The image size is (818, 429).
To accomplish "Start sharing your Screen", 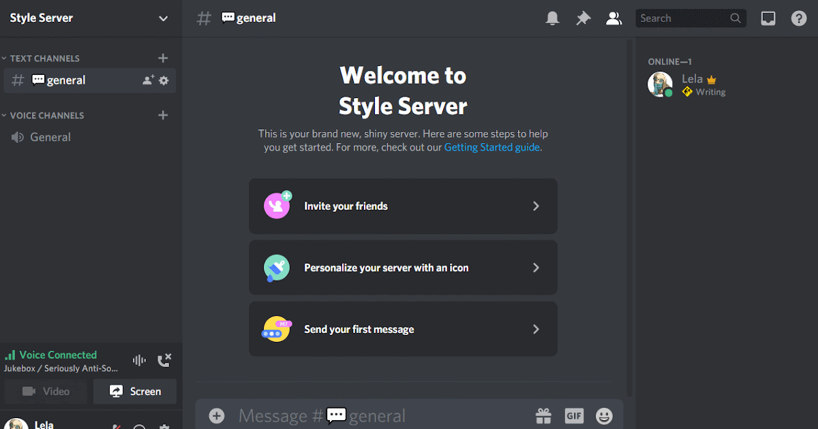I will pyautogui.click(x=135, y=392).
